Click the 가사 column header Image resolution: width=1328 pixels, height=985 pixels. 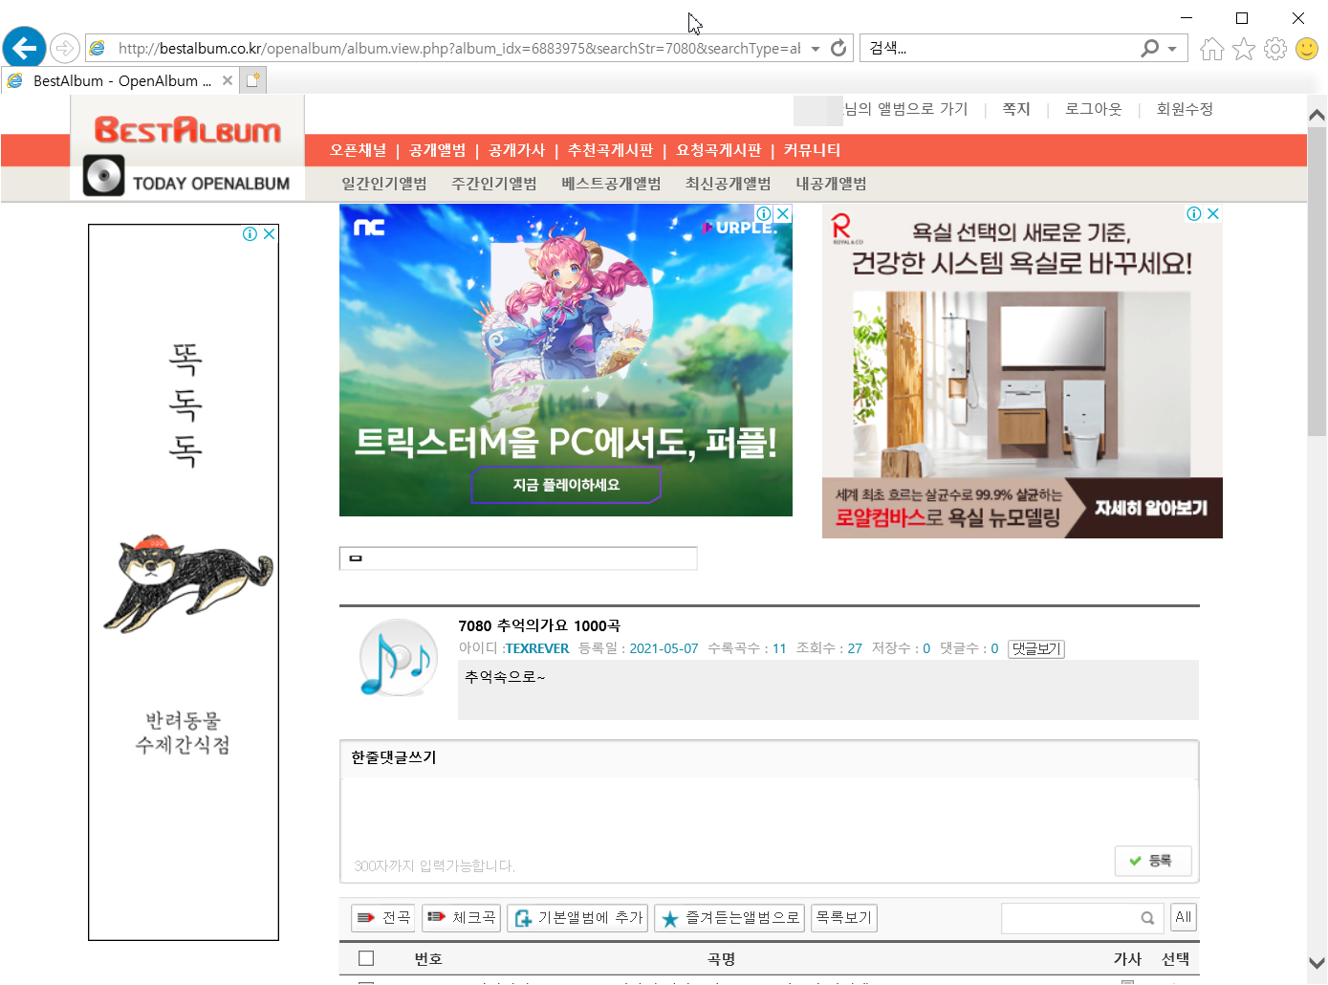[x=1127, y=958]
